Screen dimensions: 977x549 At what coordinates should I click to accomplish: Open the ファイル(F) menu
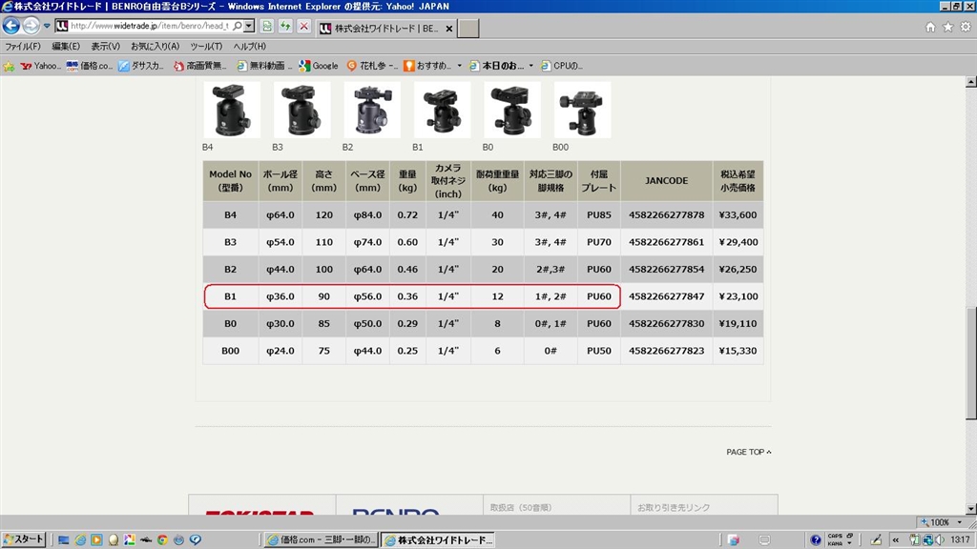tap(23, 46)
